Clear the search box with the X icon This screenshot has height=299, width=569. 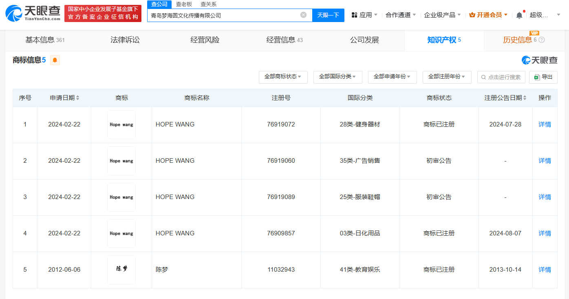point(303,15)
